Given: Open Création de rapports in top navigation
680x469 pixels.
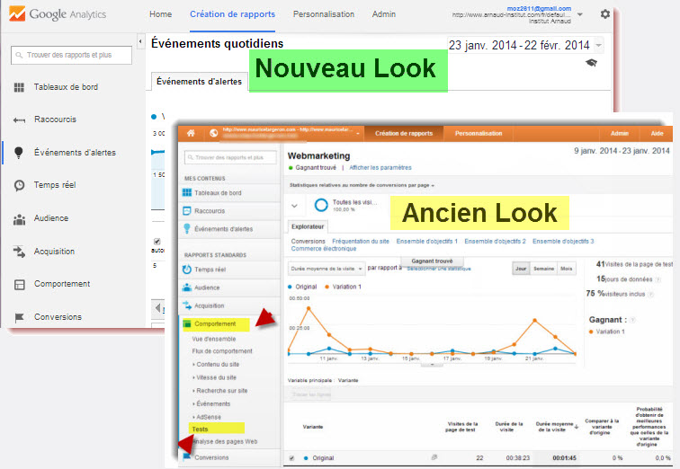Looking at the screenshot, I should coord(232,14).
